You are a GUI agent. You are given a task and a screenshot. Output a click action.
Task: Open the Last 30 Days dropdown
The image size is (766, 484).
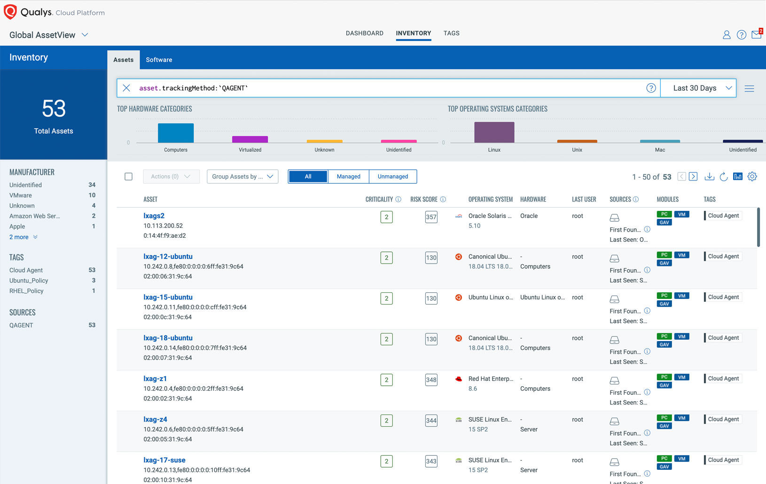tap(698, 88)
